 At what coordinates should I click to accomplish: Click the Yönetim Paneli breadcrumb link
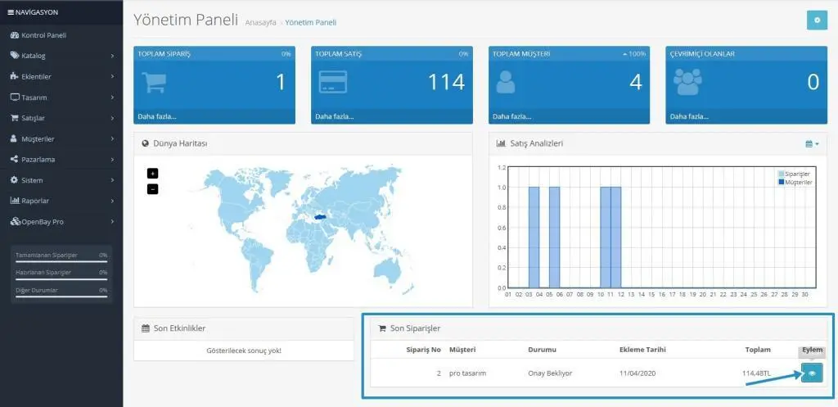[x=310, y=22]
